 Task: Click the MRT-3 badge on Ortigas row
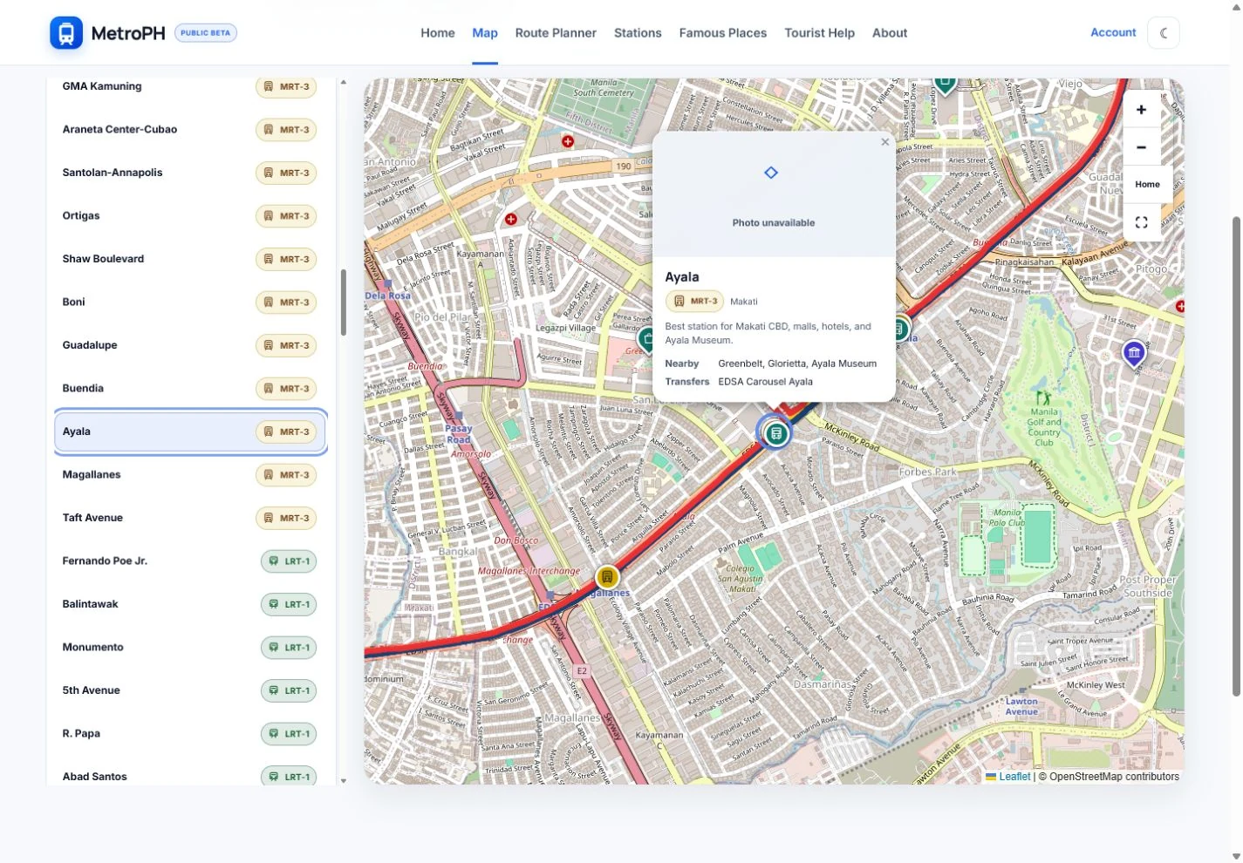click(286, 216)
